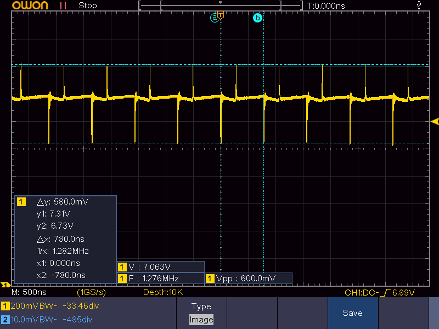This screenshot has width=439, height=329.
Task: Select the cursor b marker
Action: coord(257,18)
